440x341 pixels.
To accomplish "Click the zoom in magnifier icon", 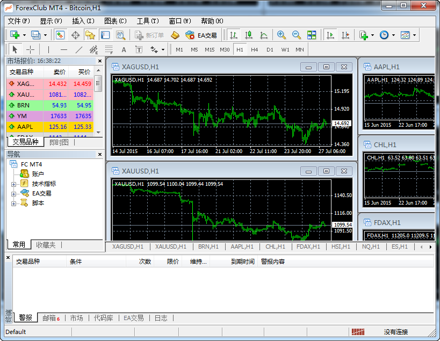I will [x=281, y=35].
